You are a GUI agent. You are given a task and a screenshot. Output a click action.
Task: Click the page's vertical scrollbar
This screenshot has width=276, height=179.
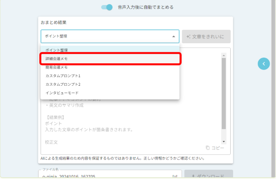pos(273,85)
